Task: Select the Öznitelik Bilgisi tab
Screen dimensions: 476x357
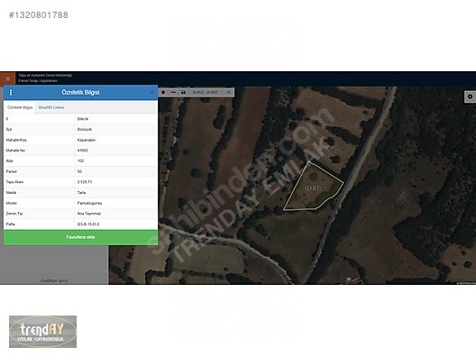Action: point(20,107)
